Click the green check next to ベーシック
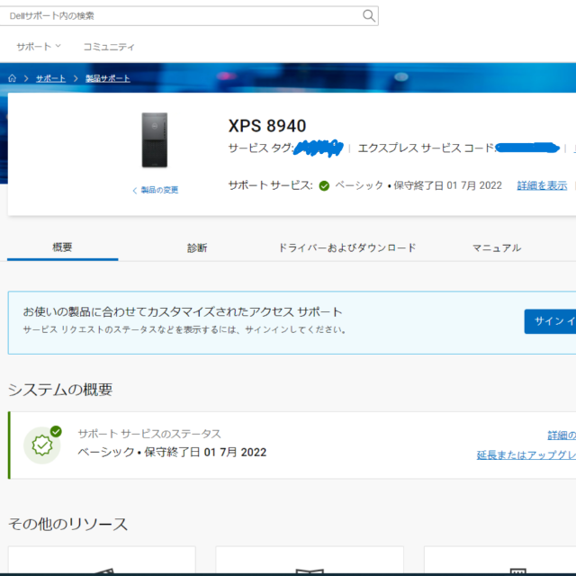 [x=324, y=186]
